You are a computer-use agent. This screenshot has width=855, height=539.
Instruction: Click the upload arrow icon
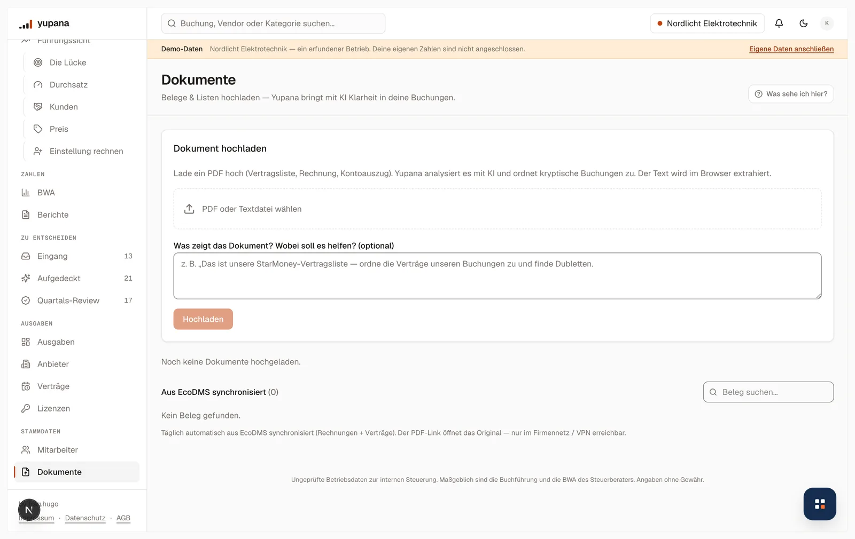click(x=189, y=209)
